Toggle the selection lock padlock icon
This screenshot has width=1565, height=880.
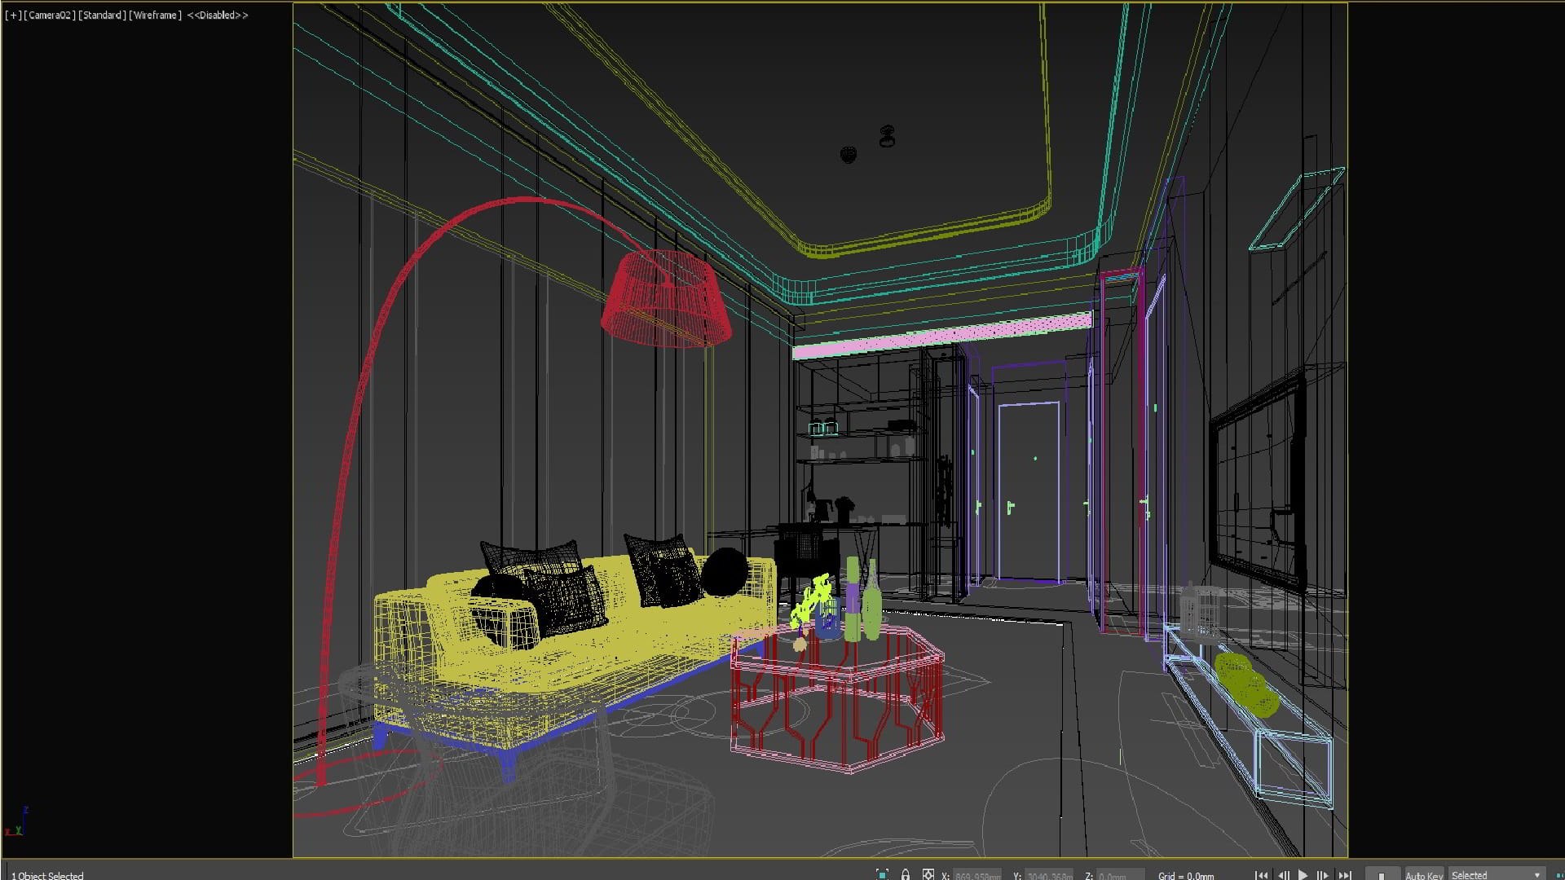point(906,874)
